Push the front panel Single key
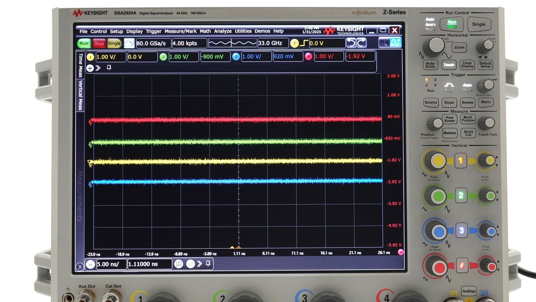Image resolution: width=536 pixels, height=302 pixels. click(479, 24)
